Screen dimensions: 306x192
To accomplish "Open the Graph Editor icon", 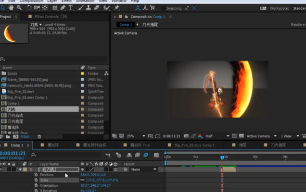I will coord(156,155).
